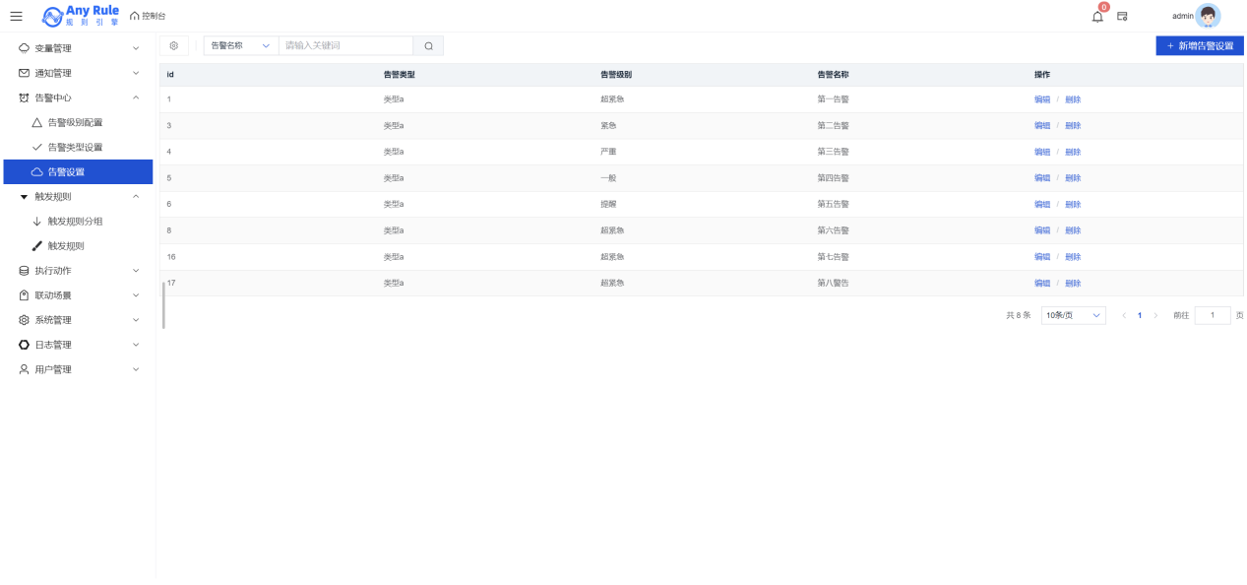Viewport: 1247px width, 585px height.
Task: Edit the 第二告警 row
Action: [1042, 125]
